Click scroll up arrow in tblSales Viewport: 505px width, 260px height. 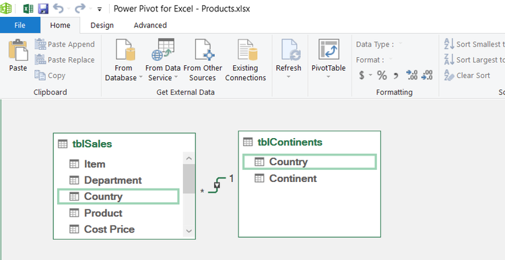pyautogui.click(x=189, y=158)
